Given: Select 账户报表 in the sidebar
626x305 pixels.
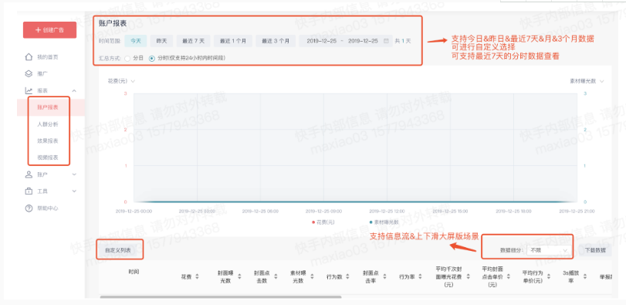Looking at the screenshot, I should coord(48,107).
